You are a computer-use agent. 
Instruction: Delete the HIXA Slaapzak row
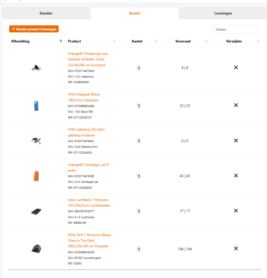236,105
